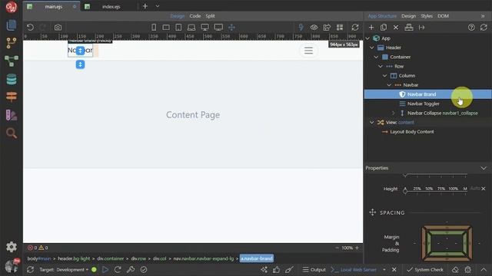
Task: Collapse the Container tree node
Action: [376, 57]
